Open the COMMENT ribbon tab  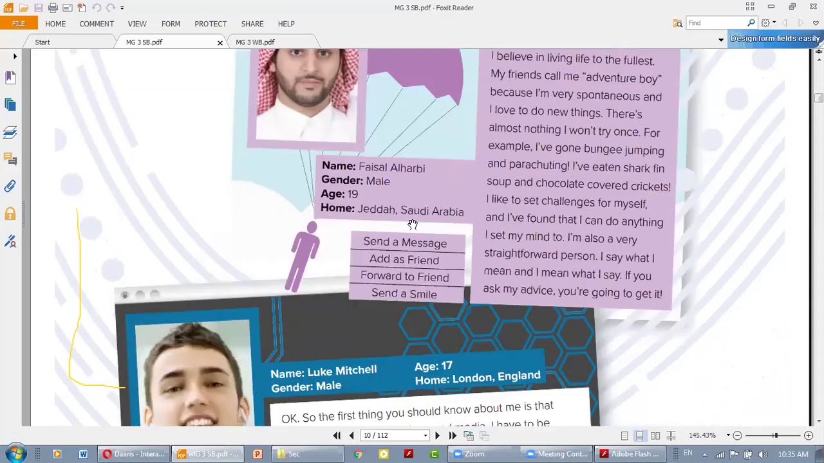[97, 24]
